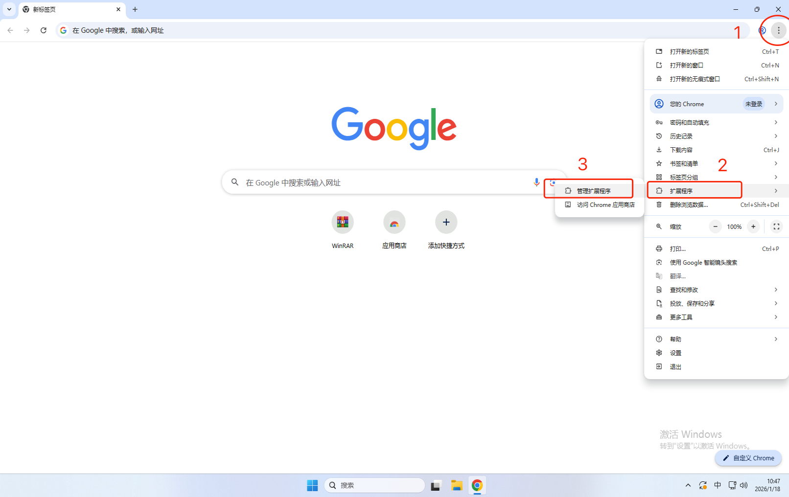Screen dimensions: 789x497
Task: Click the zoom in plus button
Action: tap(753, 226)
